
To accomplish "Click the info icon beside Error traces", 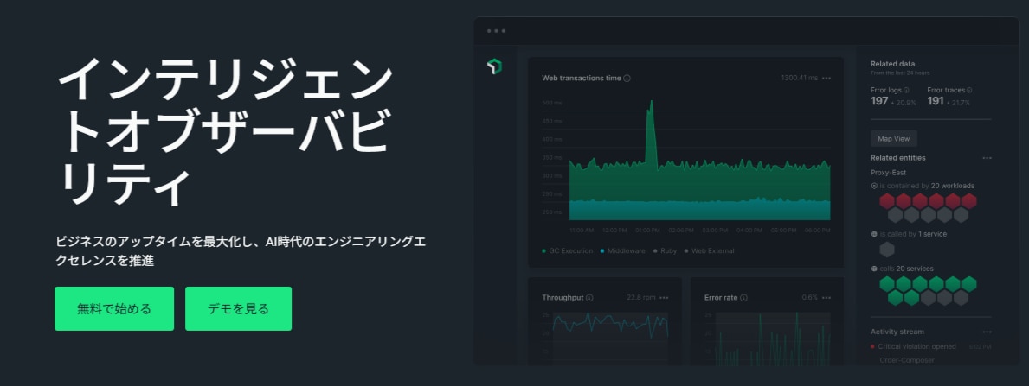I will (969, 90).
